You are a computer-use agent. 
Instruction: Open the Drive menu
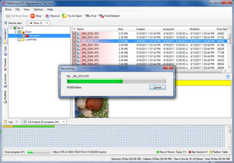pos(8,10)
